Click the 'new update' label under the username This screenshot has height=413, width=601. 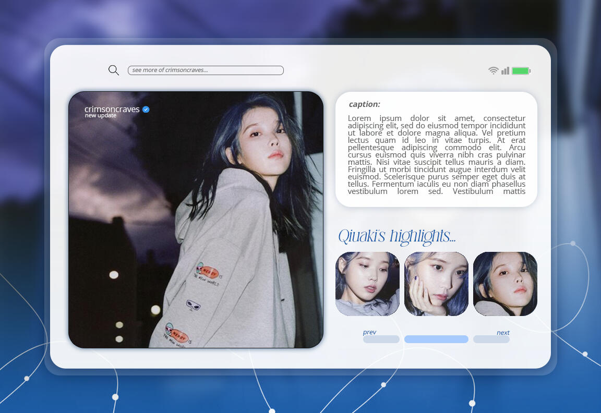(x=101, y=116)
